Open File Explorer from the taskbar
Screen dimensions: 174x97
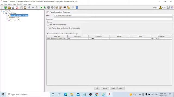click(72, 95)
